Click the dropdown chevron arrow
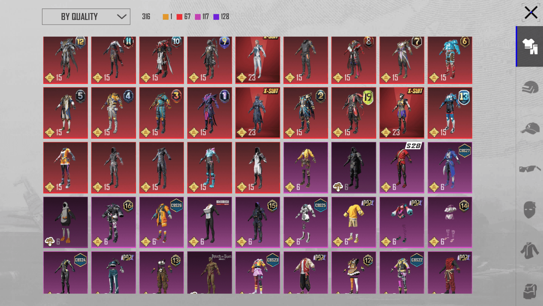 point(122,17)
